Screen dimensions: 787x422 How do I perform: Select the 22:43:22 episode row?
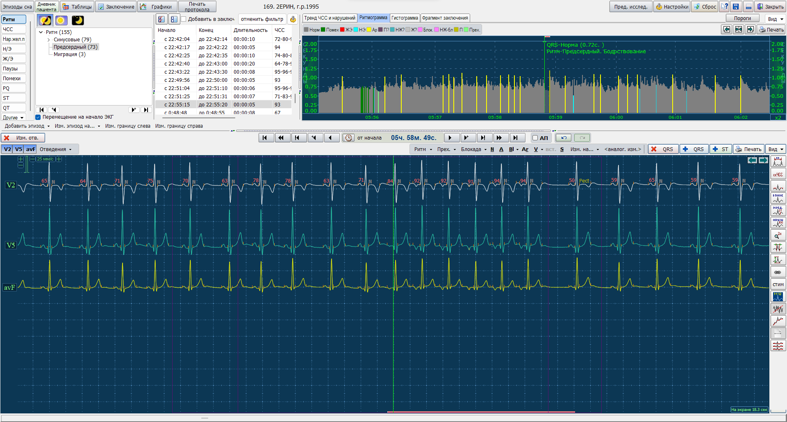pos(177,72)
